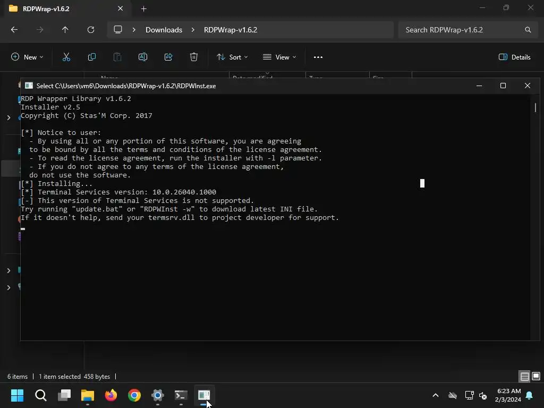Click the Back arrow in File Explorer
Viewport: 544px width, 408px height.
click(14, 30)
